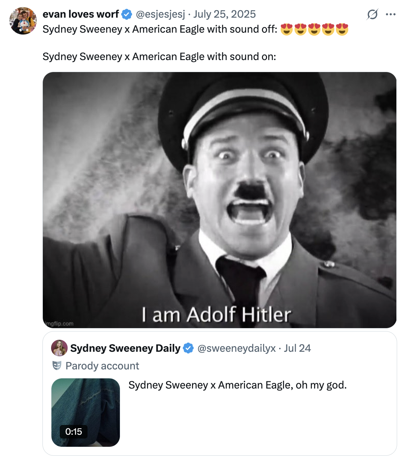
Task: Click the imgflip.com watermark
Action: pos(59,323)
